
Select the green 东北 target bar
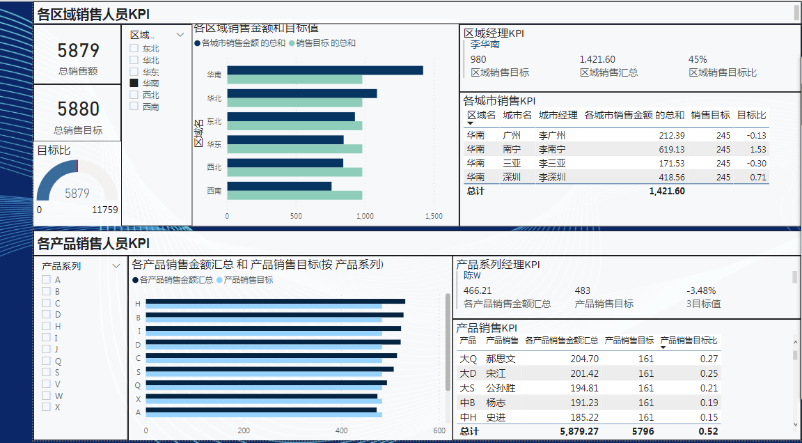(x=294, y=125)
